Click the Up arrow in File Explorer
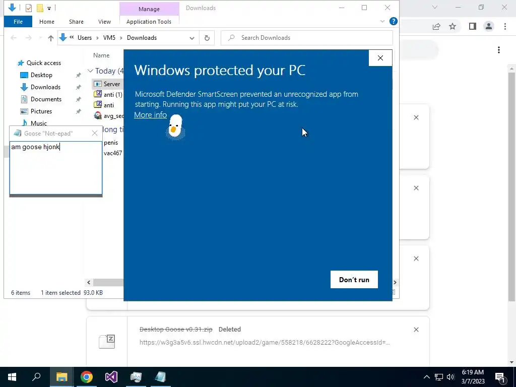 [51, 38]
